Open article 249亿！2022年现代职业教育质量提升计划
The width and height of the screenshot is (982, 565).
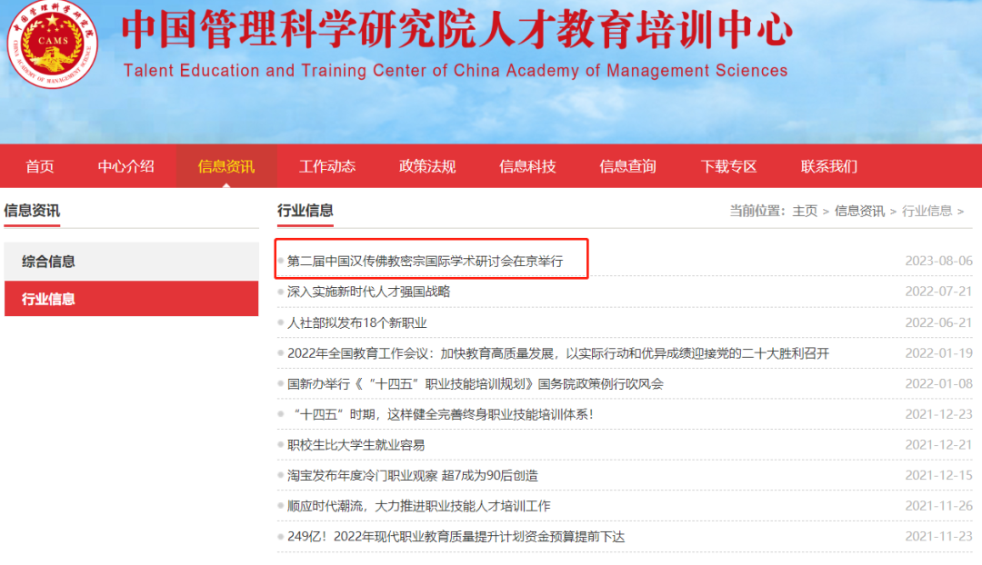456,537
